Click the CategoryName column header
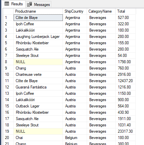This screenshot has width=144, height=145. (101, 11)
